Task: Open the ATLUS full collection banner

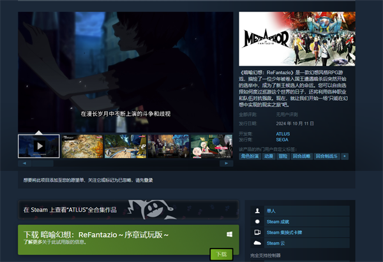Action: [x=128, y=210]
